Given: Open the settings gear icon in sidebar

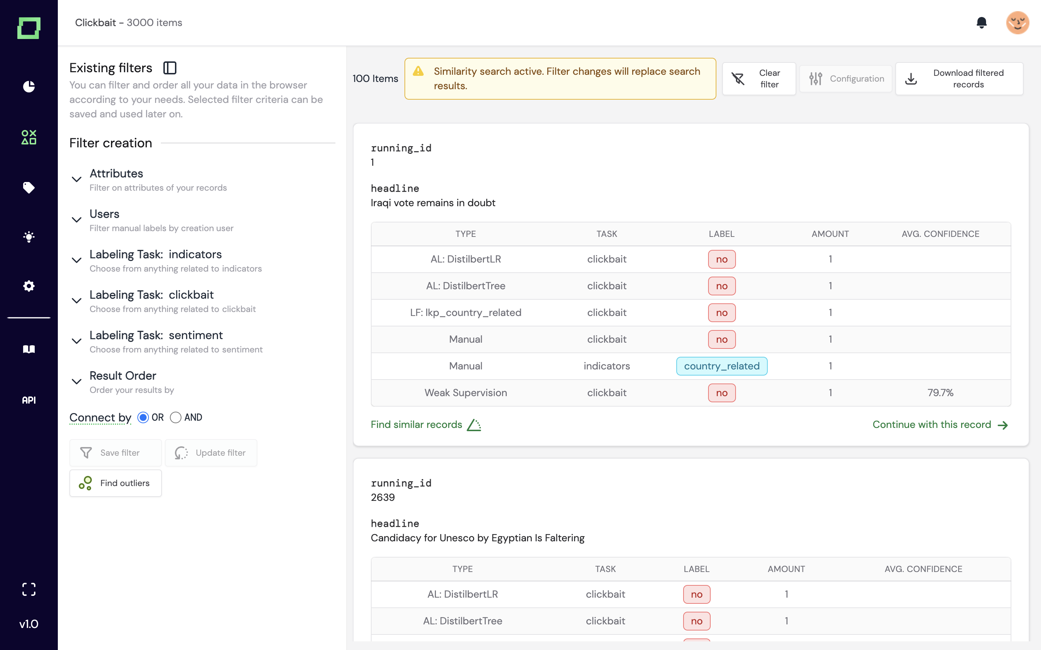Looking at the screenshot, I should [x=29, y=286].
